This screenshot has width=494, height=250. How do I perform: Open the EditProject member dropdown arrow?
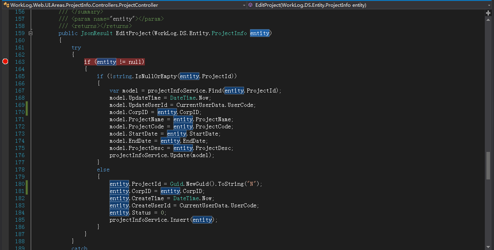(x=489, y=5)
